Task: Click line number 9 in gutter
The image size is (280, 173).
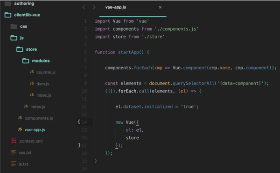Action: click(85, 83)
